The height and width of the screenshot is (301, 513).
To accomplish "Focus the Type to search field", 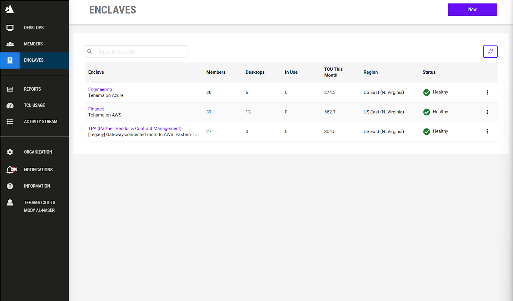I will 141,52.
